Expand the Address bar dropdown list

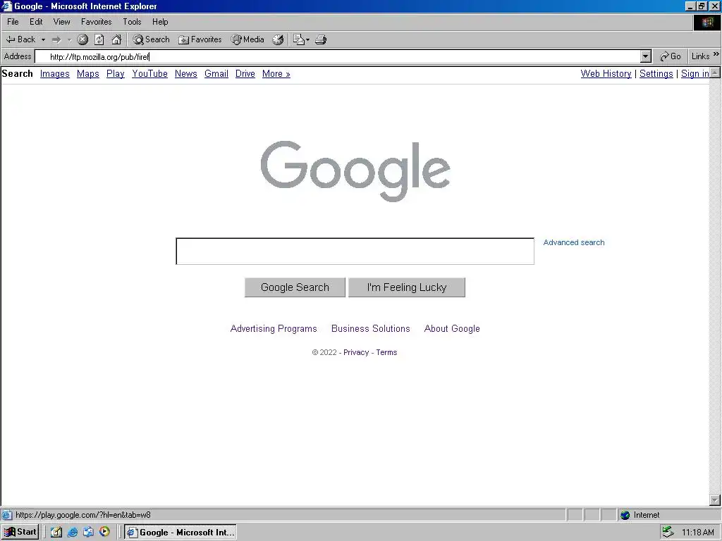[646, 56]
